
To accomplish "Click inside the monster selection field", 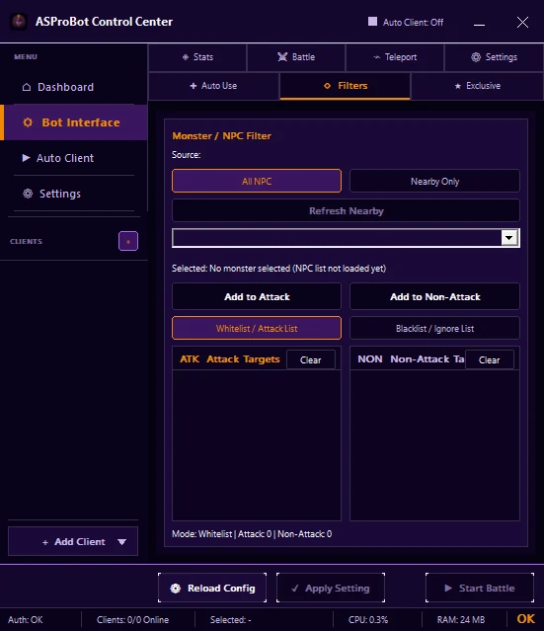I will tap(337, 237).
